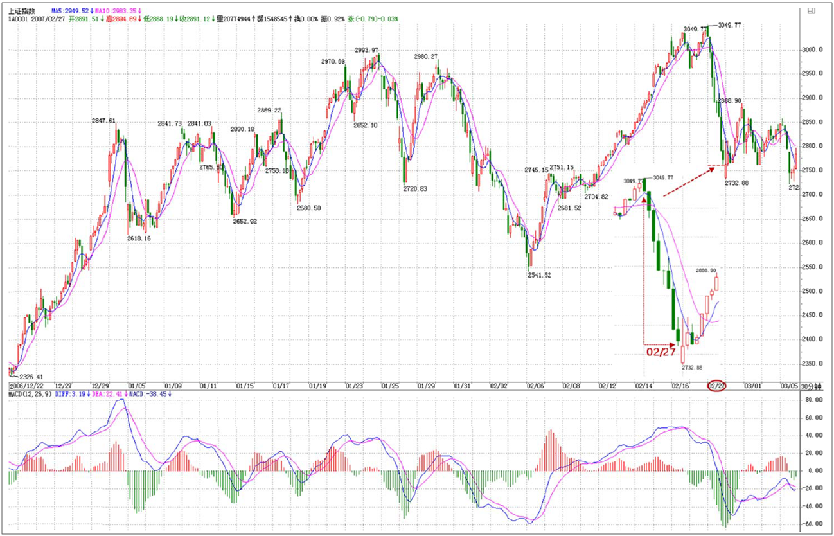Click the 2680.50 trough price label
Image resolution: width=834 pixels, height=536 pixels.
[308, 208]
